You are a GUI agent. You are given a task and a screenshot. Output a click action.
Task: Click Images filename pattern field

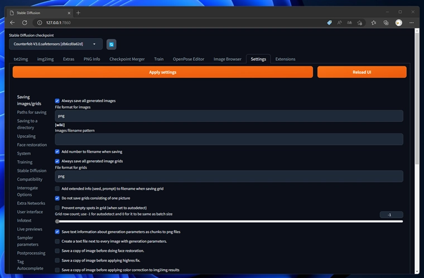click(229, 139)
